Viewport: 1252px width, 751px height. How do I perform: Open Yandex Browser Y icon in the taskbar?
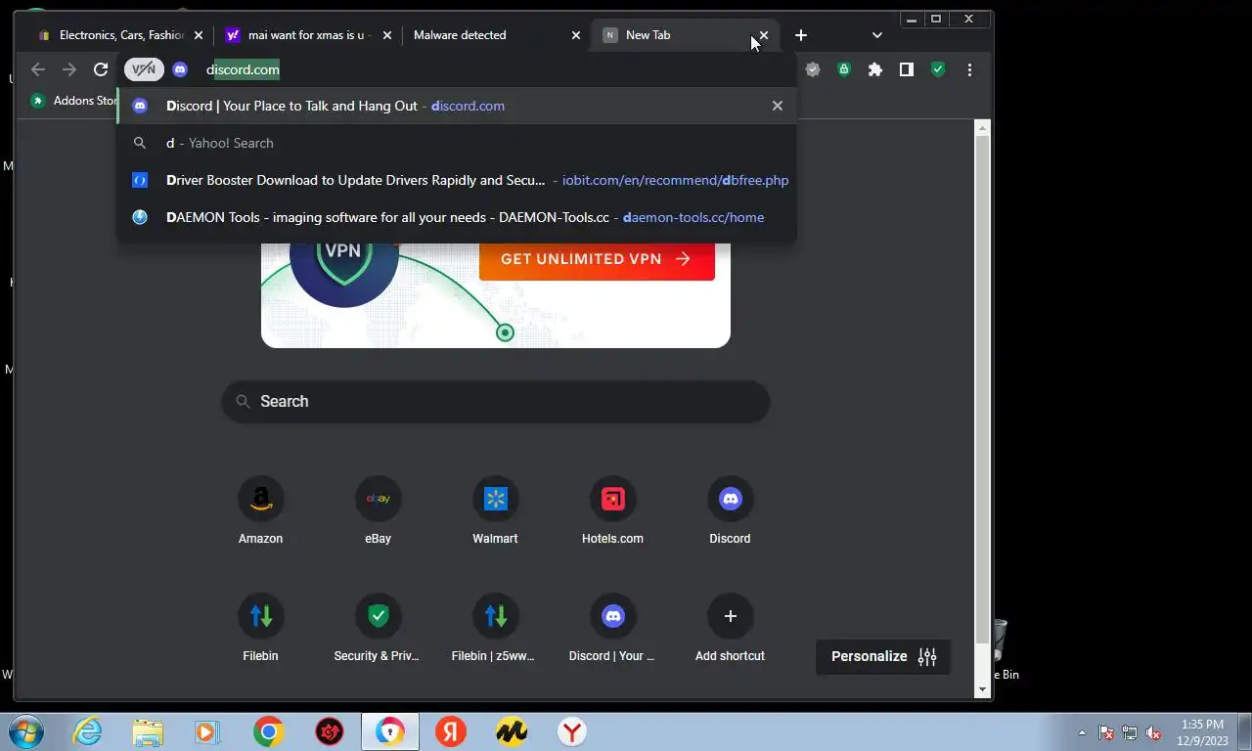[x=572, y=731]
